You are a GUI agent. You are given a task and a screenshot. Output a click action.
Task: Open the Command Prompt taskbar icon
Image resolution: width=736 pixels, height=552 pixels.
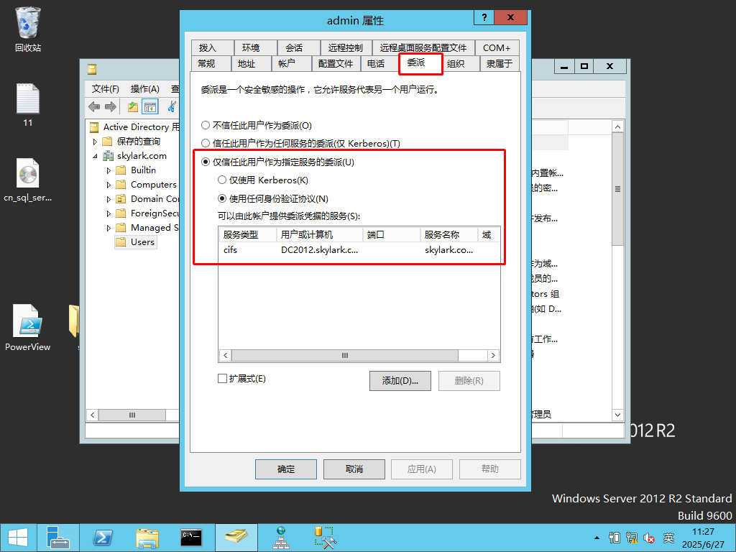pos(191,537)
